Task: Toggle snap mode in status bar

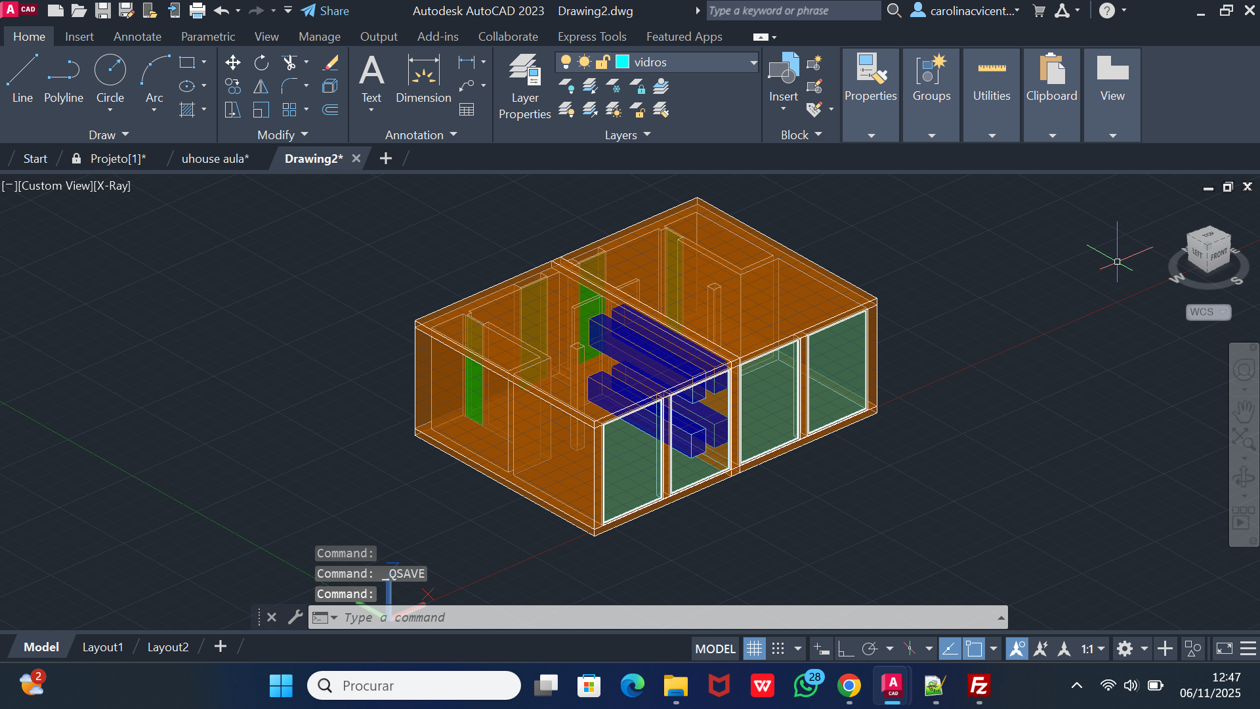Action: (x=778, y=649)
